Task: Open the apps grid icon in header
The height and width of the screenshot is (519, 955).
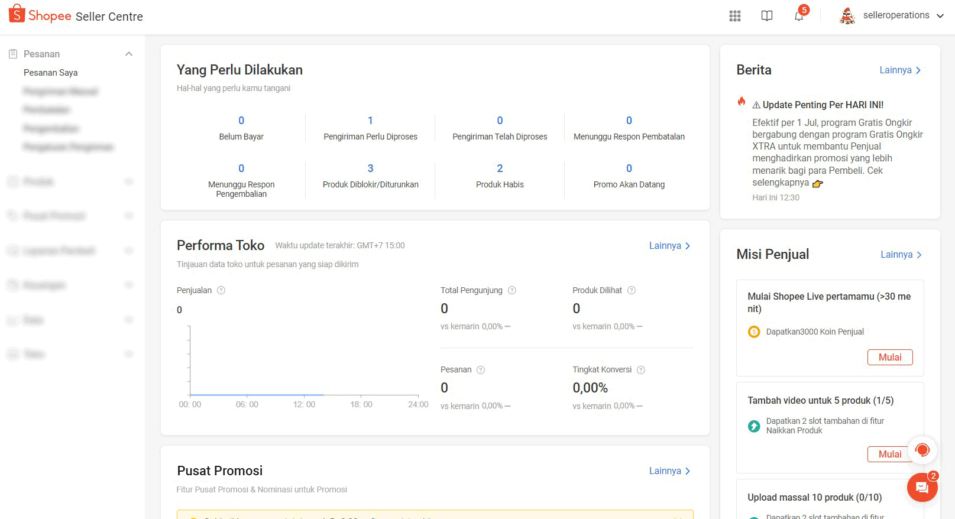Action: [735, 16]
